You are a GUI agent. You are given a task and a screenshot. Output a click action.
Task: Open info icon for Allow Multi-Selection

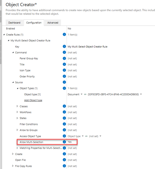pos(64,142)
